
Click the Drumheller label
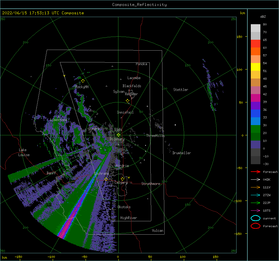[182, 153]
